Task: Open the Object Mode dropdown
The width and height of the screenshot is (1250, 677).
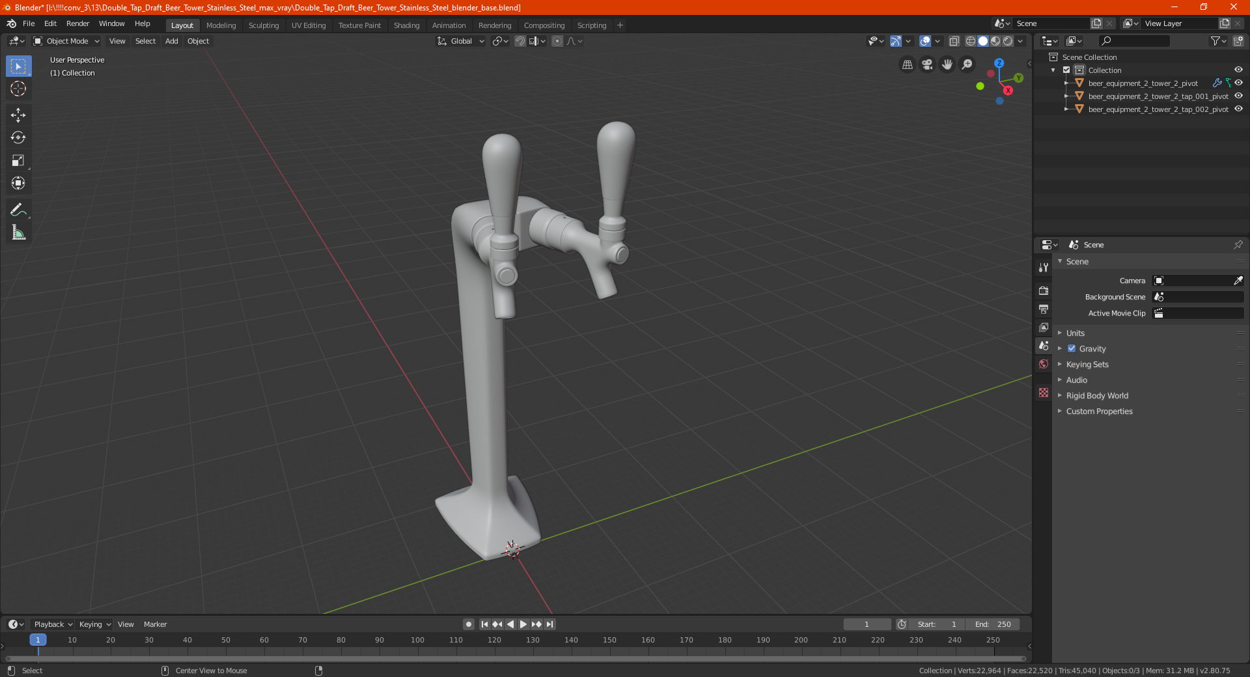Action: coord(66,41)
